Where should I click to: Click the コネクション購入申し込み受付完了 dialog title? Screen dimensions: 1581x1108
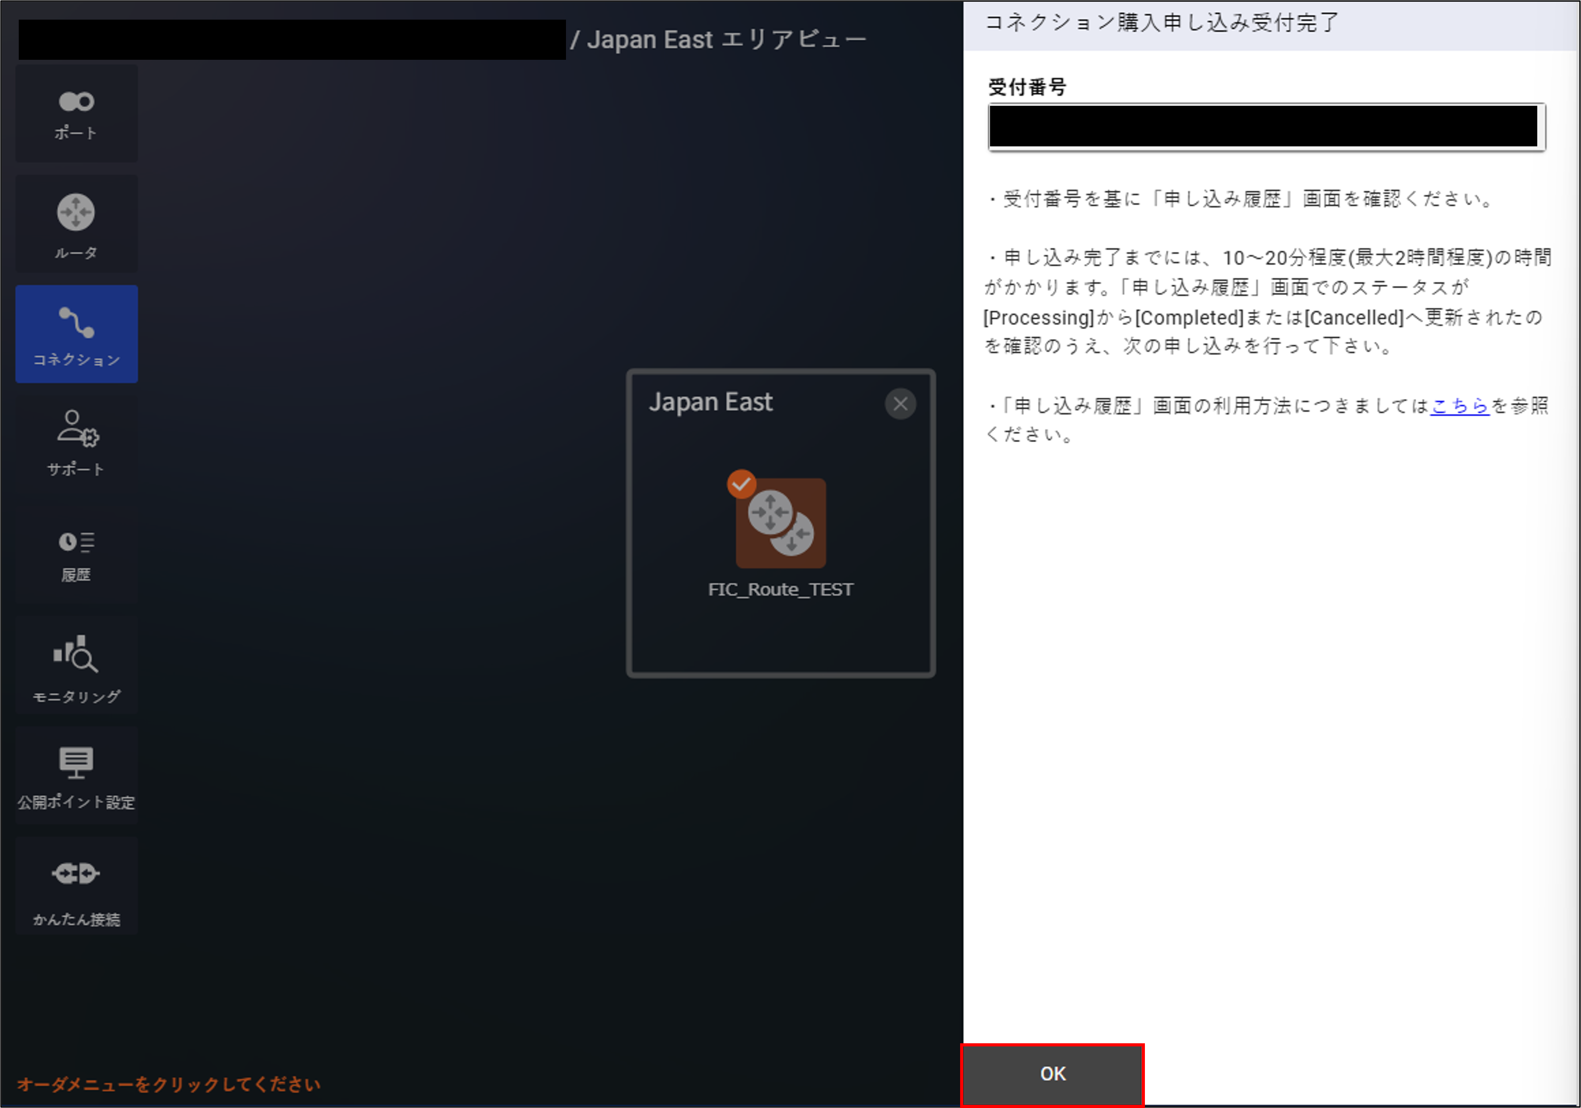(1162, 23)
